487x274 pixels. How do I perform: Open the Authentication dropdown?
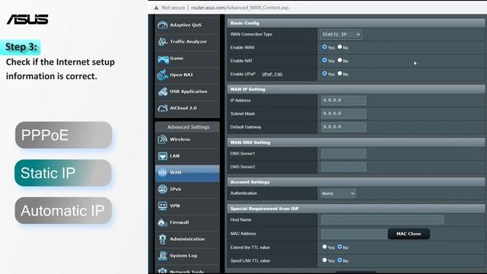(x=338, y=193)
